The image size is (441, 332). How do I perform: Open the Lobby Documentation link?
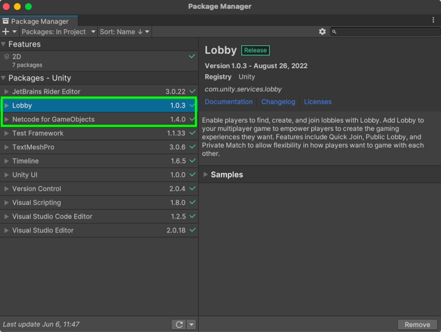[x=229, y=102]
